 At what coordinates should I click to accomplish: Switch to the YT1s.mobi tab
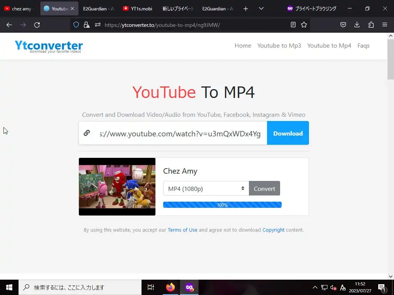click(138, 8)
